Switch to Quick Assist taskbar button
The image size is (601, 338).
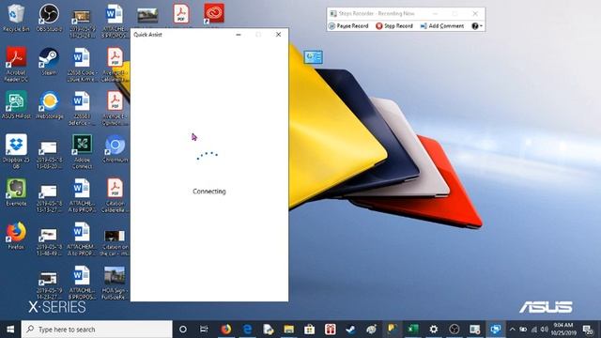[496, 330]
